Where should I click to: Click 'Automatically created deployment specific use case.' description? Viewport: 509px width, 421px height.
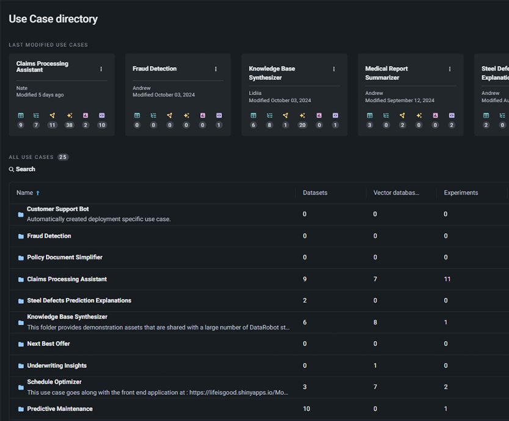coord(99,219)
